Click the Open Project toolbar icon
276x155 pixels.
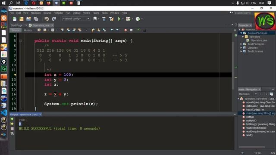28,19
